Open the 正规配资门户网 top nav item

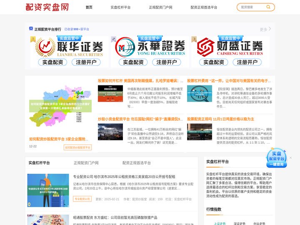160,7
